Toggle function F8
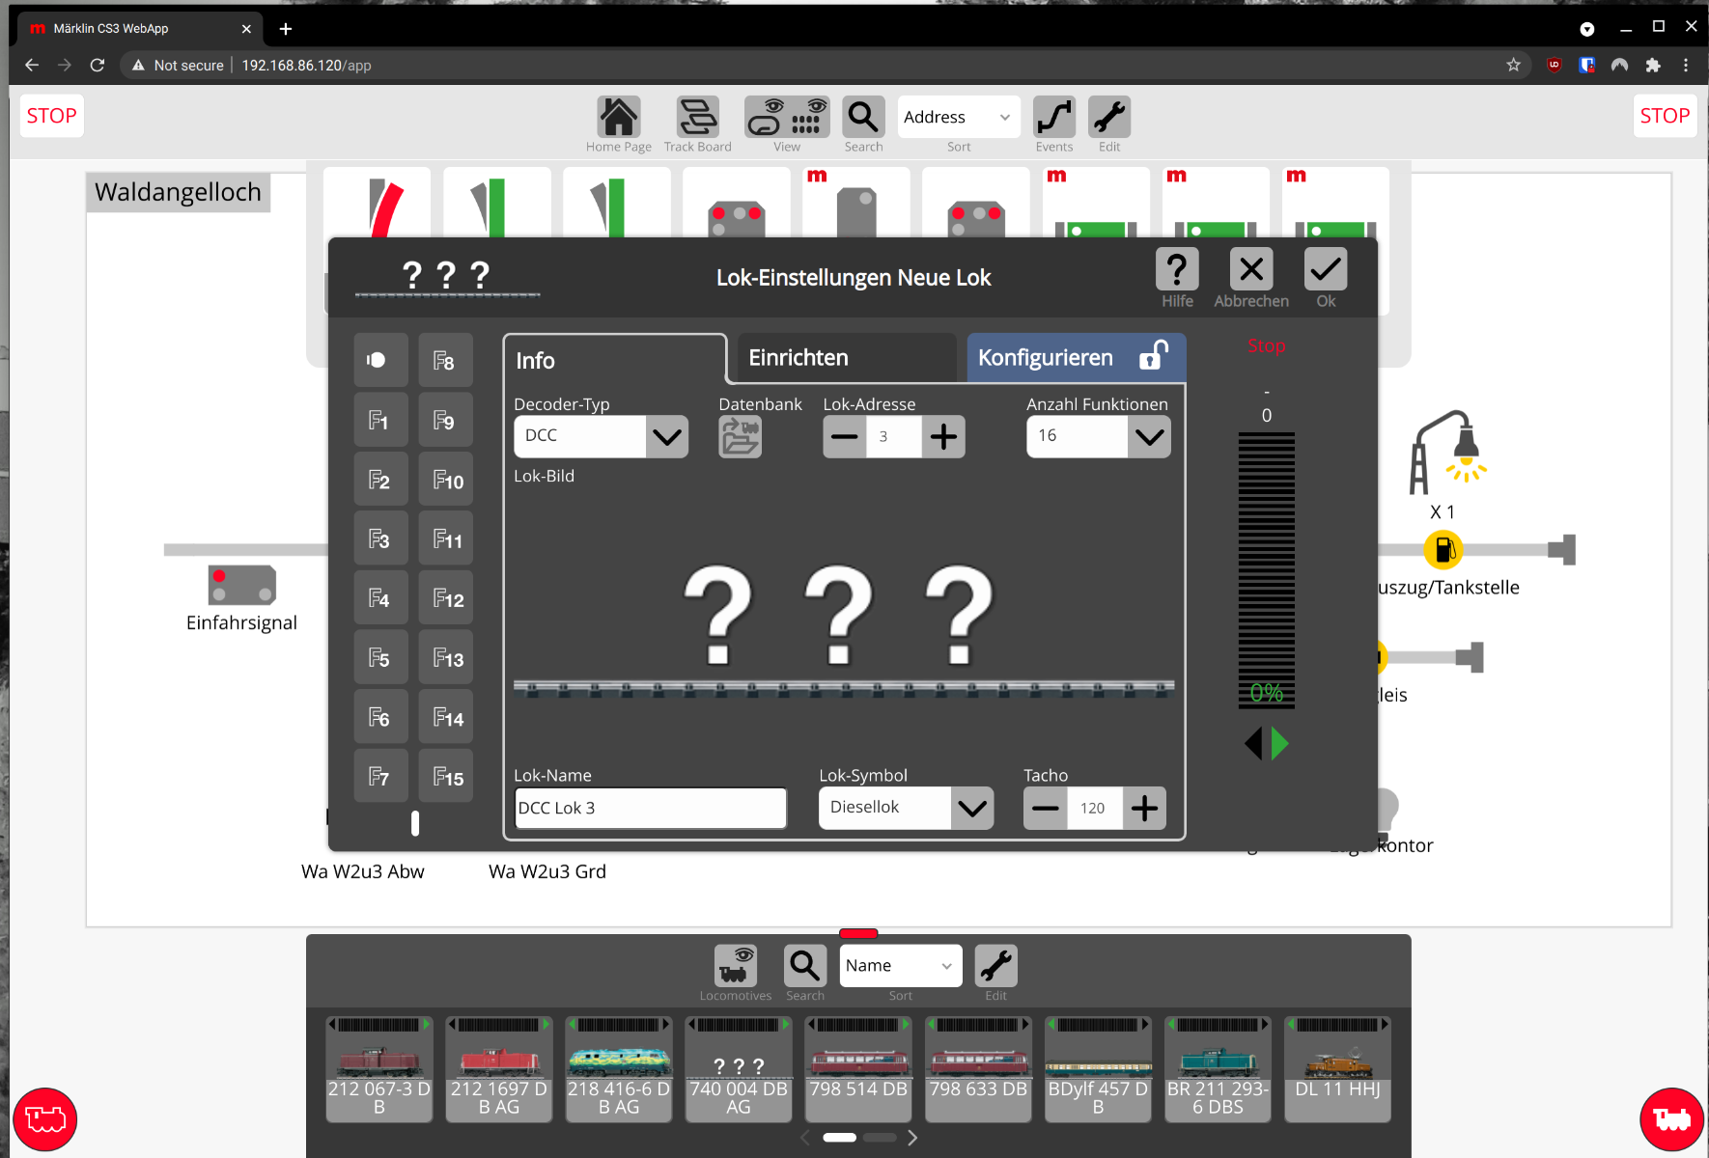The height and width of the screenshot is (1158, 1709). 446,361
